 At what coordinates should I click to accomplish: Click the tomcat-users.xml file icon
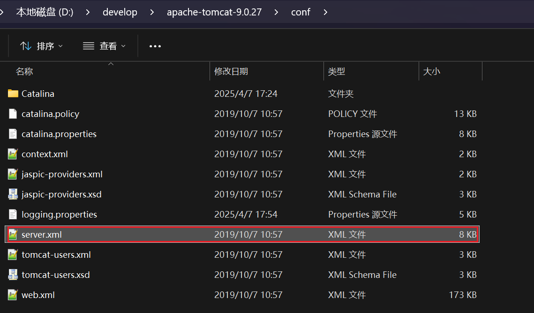point(13,255)
